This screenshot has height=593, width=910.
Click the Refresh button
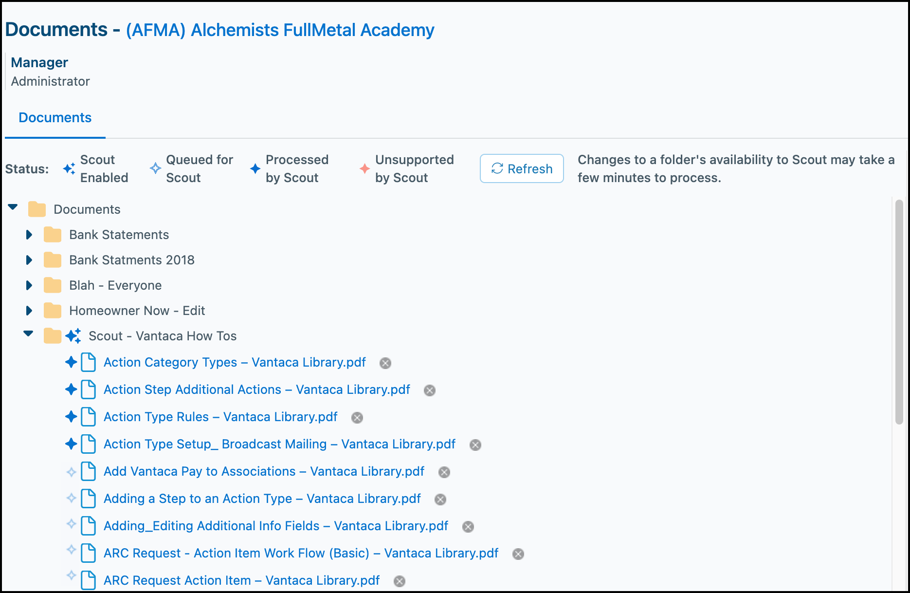(x=522, y=168)
